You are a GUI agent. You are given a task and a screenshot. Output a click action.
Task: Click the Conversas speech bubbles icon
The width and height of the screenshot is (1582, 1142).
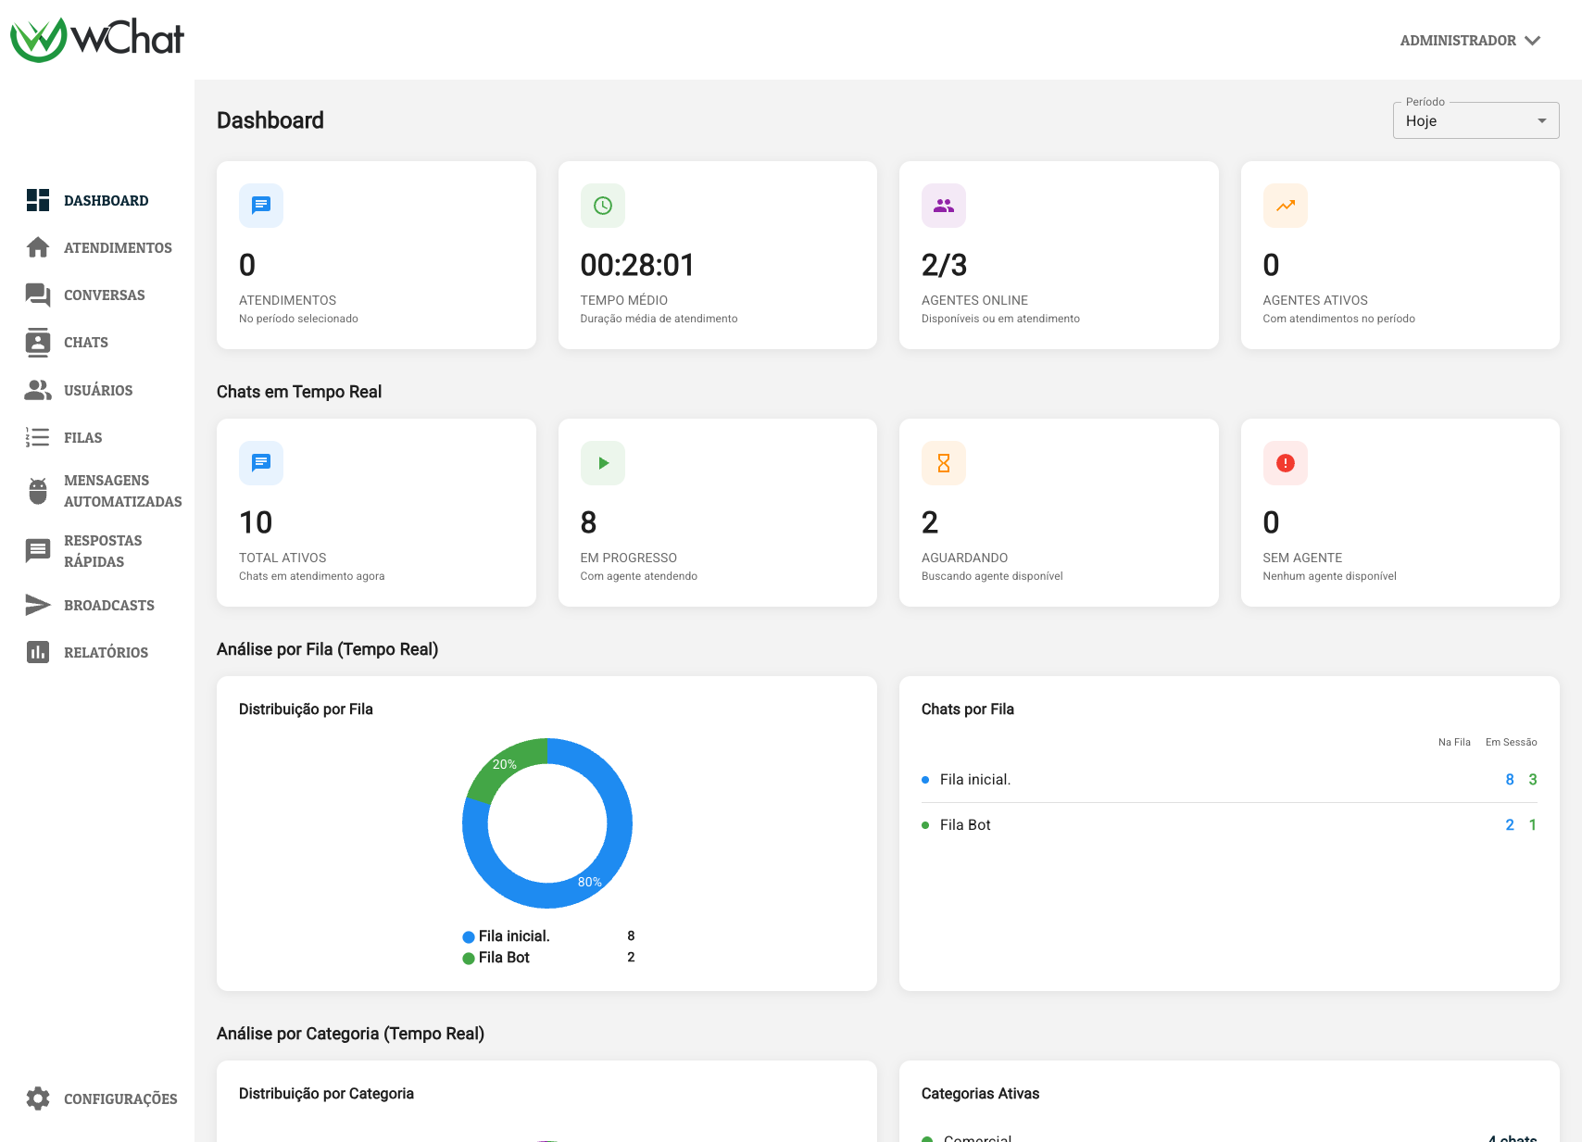pos(38,295)
